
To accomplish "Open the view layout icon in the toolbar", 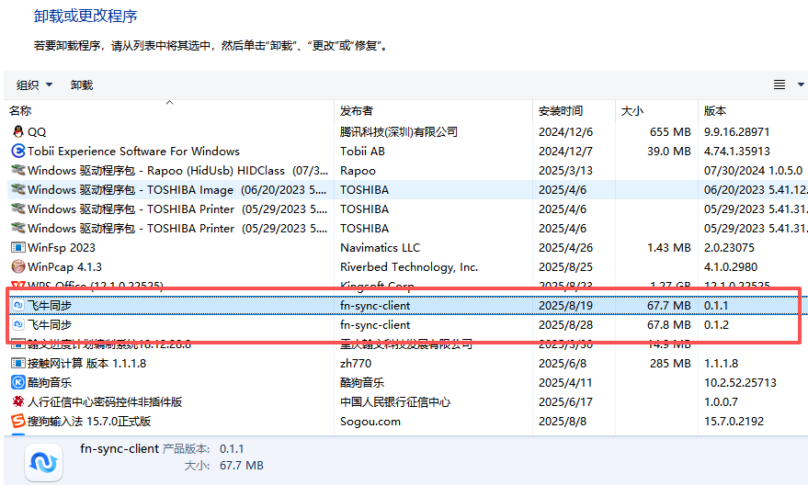I will tap(780, 85).
